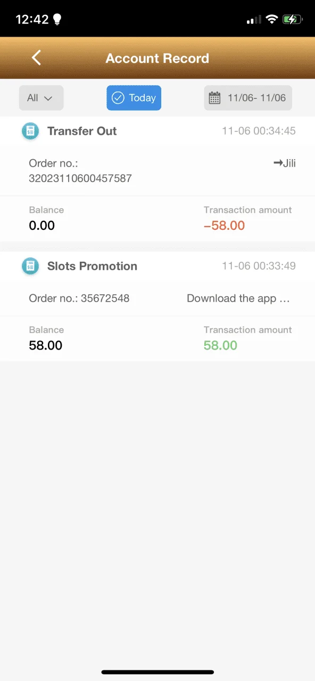Image resolution: width=315 pixels, height=681 pixels.
Task: Open the 11/06- 11/06 date range picker
Action: pyautogui.click(x=248, y=98)
